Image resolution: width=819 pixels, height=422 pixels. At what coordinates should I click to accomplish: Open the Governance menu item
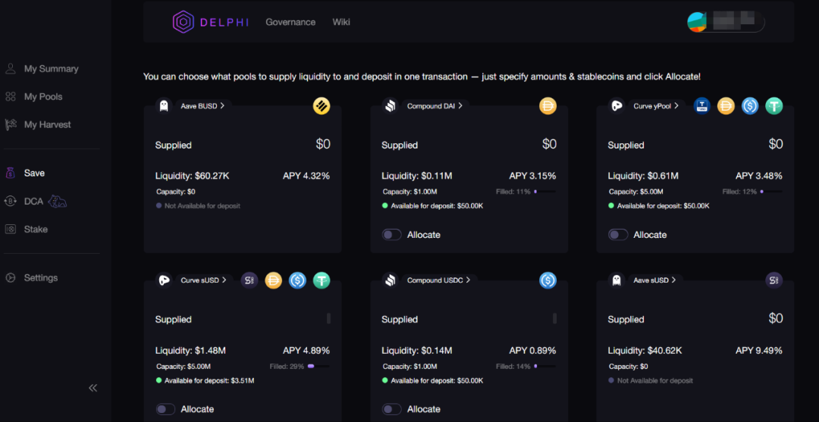pyautogui.click(x=290, y=22)
